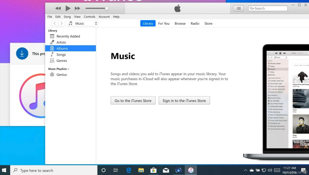Open the Genius playlist in the sidebar
Screen dimensions: 309x175
click(x=61, y=74)
